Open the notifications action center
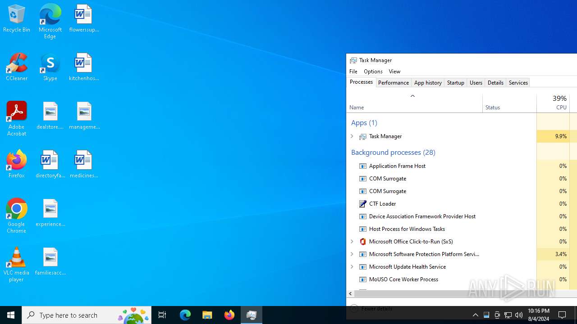This screenshot has height=324, width=577. tap(563, 315)
